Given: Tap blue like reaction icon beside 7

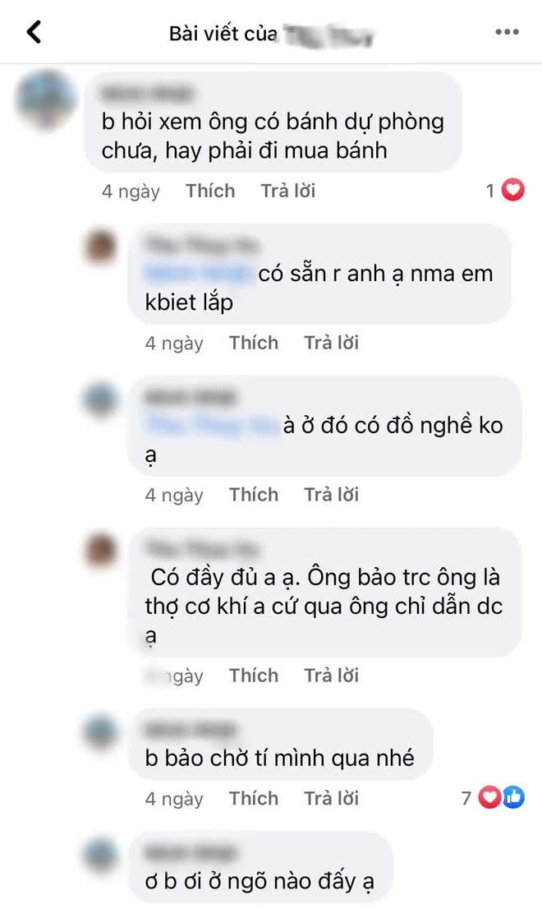Looking at the screenshot, I should [x=513, y=798].
